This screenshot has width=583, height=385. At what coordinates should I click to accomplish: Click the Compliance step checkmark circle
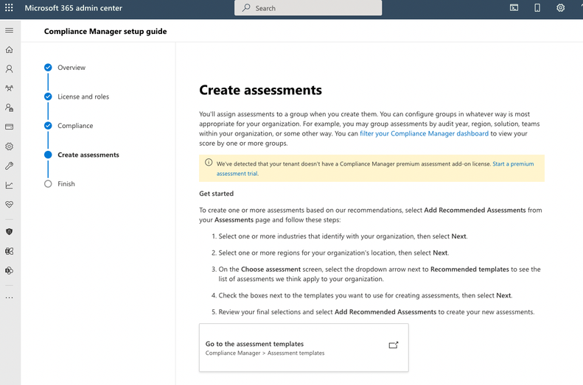(x=48, y=125)
